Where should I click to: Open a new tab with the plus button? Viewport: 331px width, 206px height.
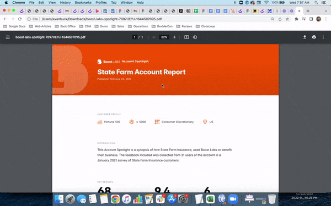click(308, 11)
